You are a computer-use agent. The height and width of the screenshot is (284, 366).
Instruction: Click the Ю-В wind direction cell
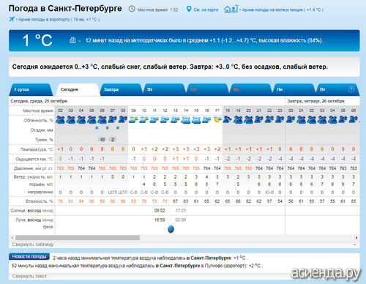269,193
